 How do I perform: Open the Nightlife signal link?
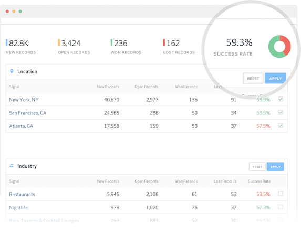point(18,208)
